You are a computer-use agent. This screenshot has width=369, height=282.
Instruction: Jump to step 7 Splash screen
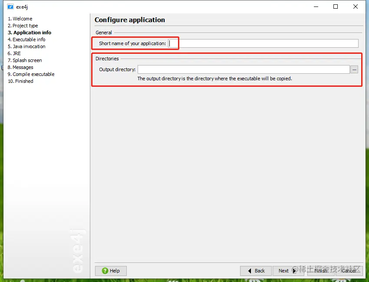25,60
